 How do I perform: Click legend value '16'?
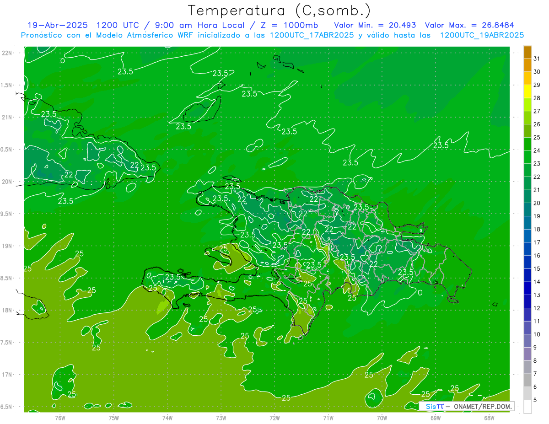tap(537, 256)
